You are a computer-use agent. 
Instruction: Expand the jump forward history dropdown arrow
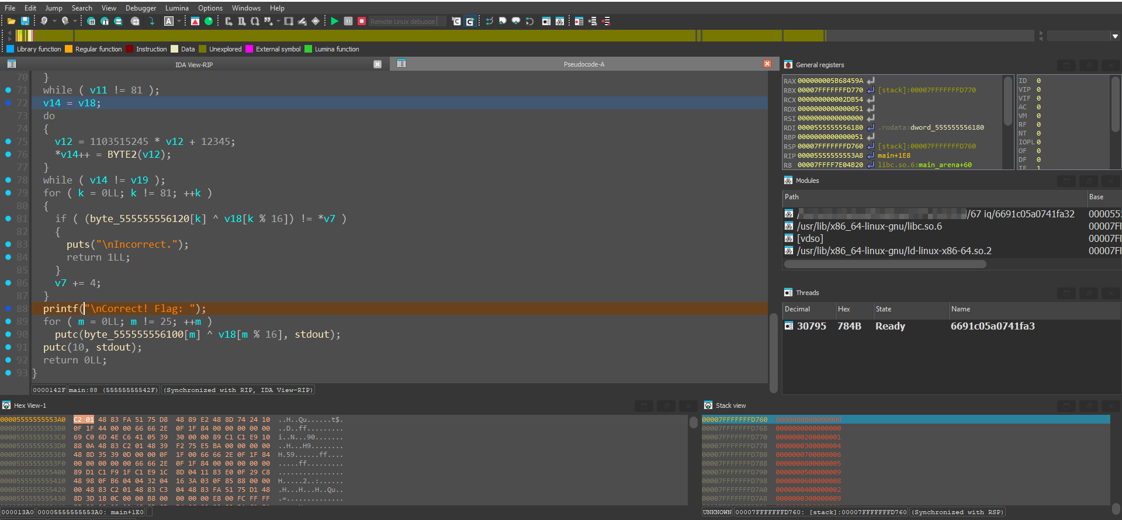pos(75,21)
